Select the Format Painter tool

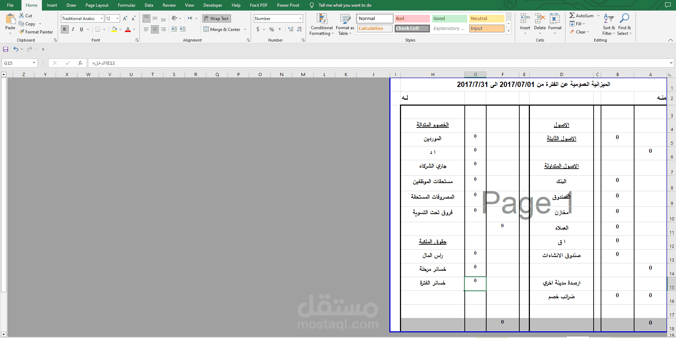tap(36, 32)
